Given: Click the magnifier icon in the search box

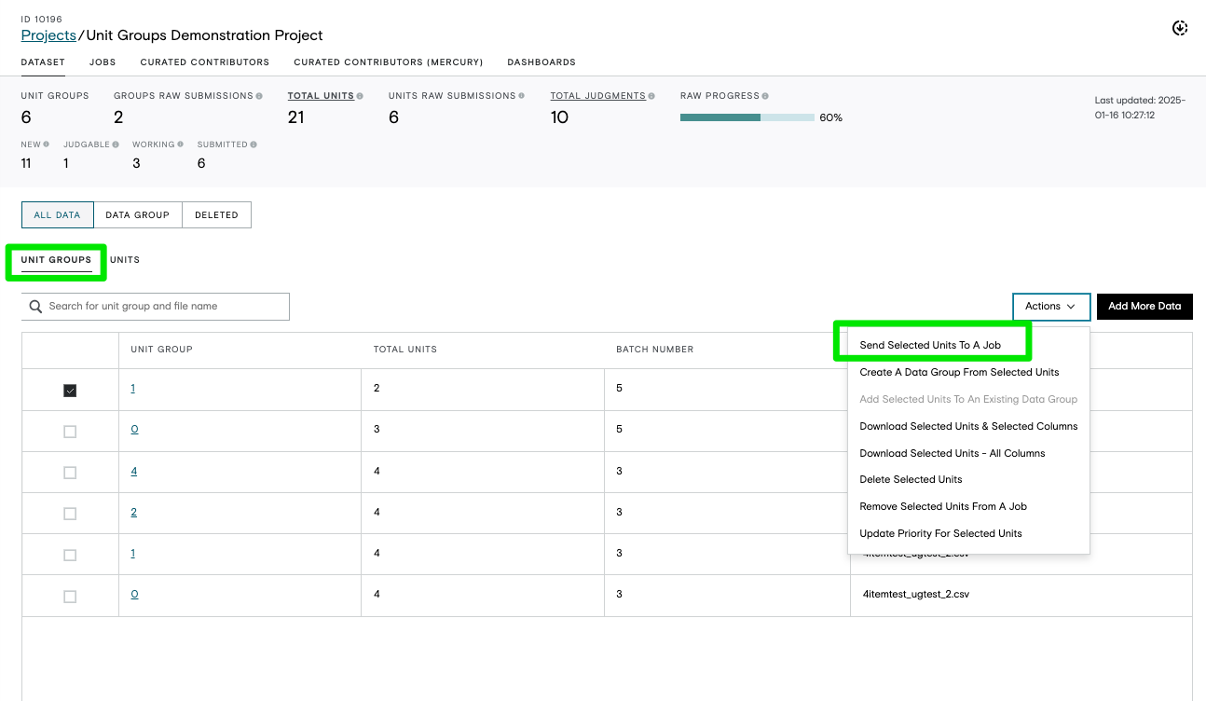Looking at the screenshot, I should click(36, 307).
